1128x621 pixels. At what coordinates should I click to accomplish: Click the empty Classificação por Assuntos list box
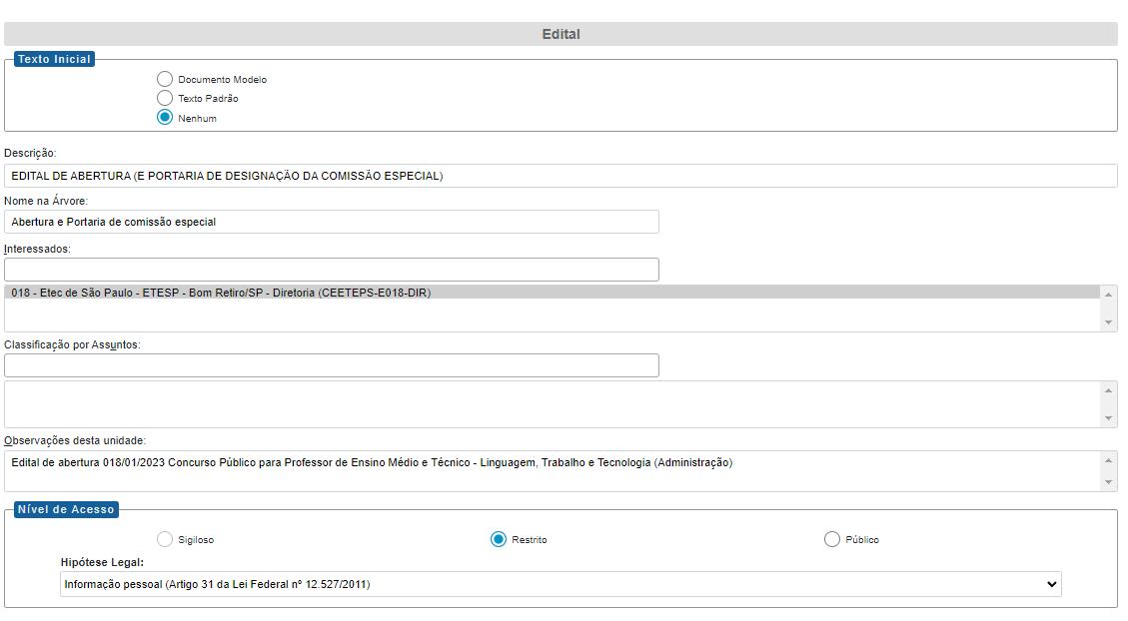550,404
